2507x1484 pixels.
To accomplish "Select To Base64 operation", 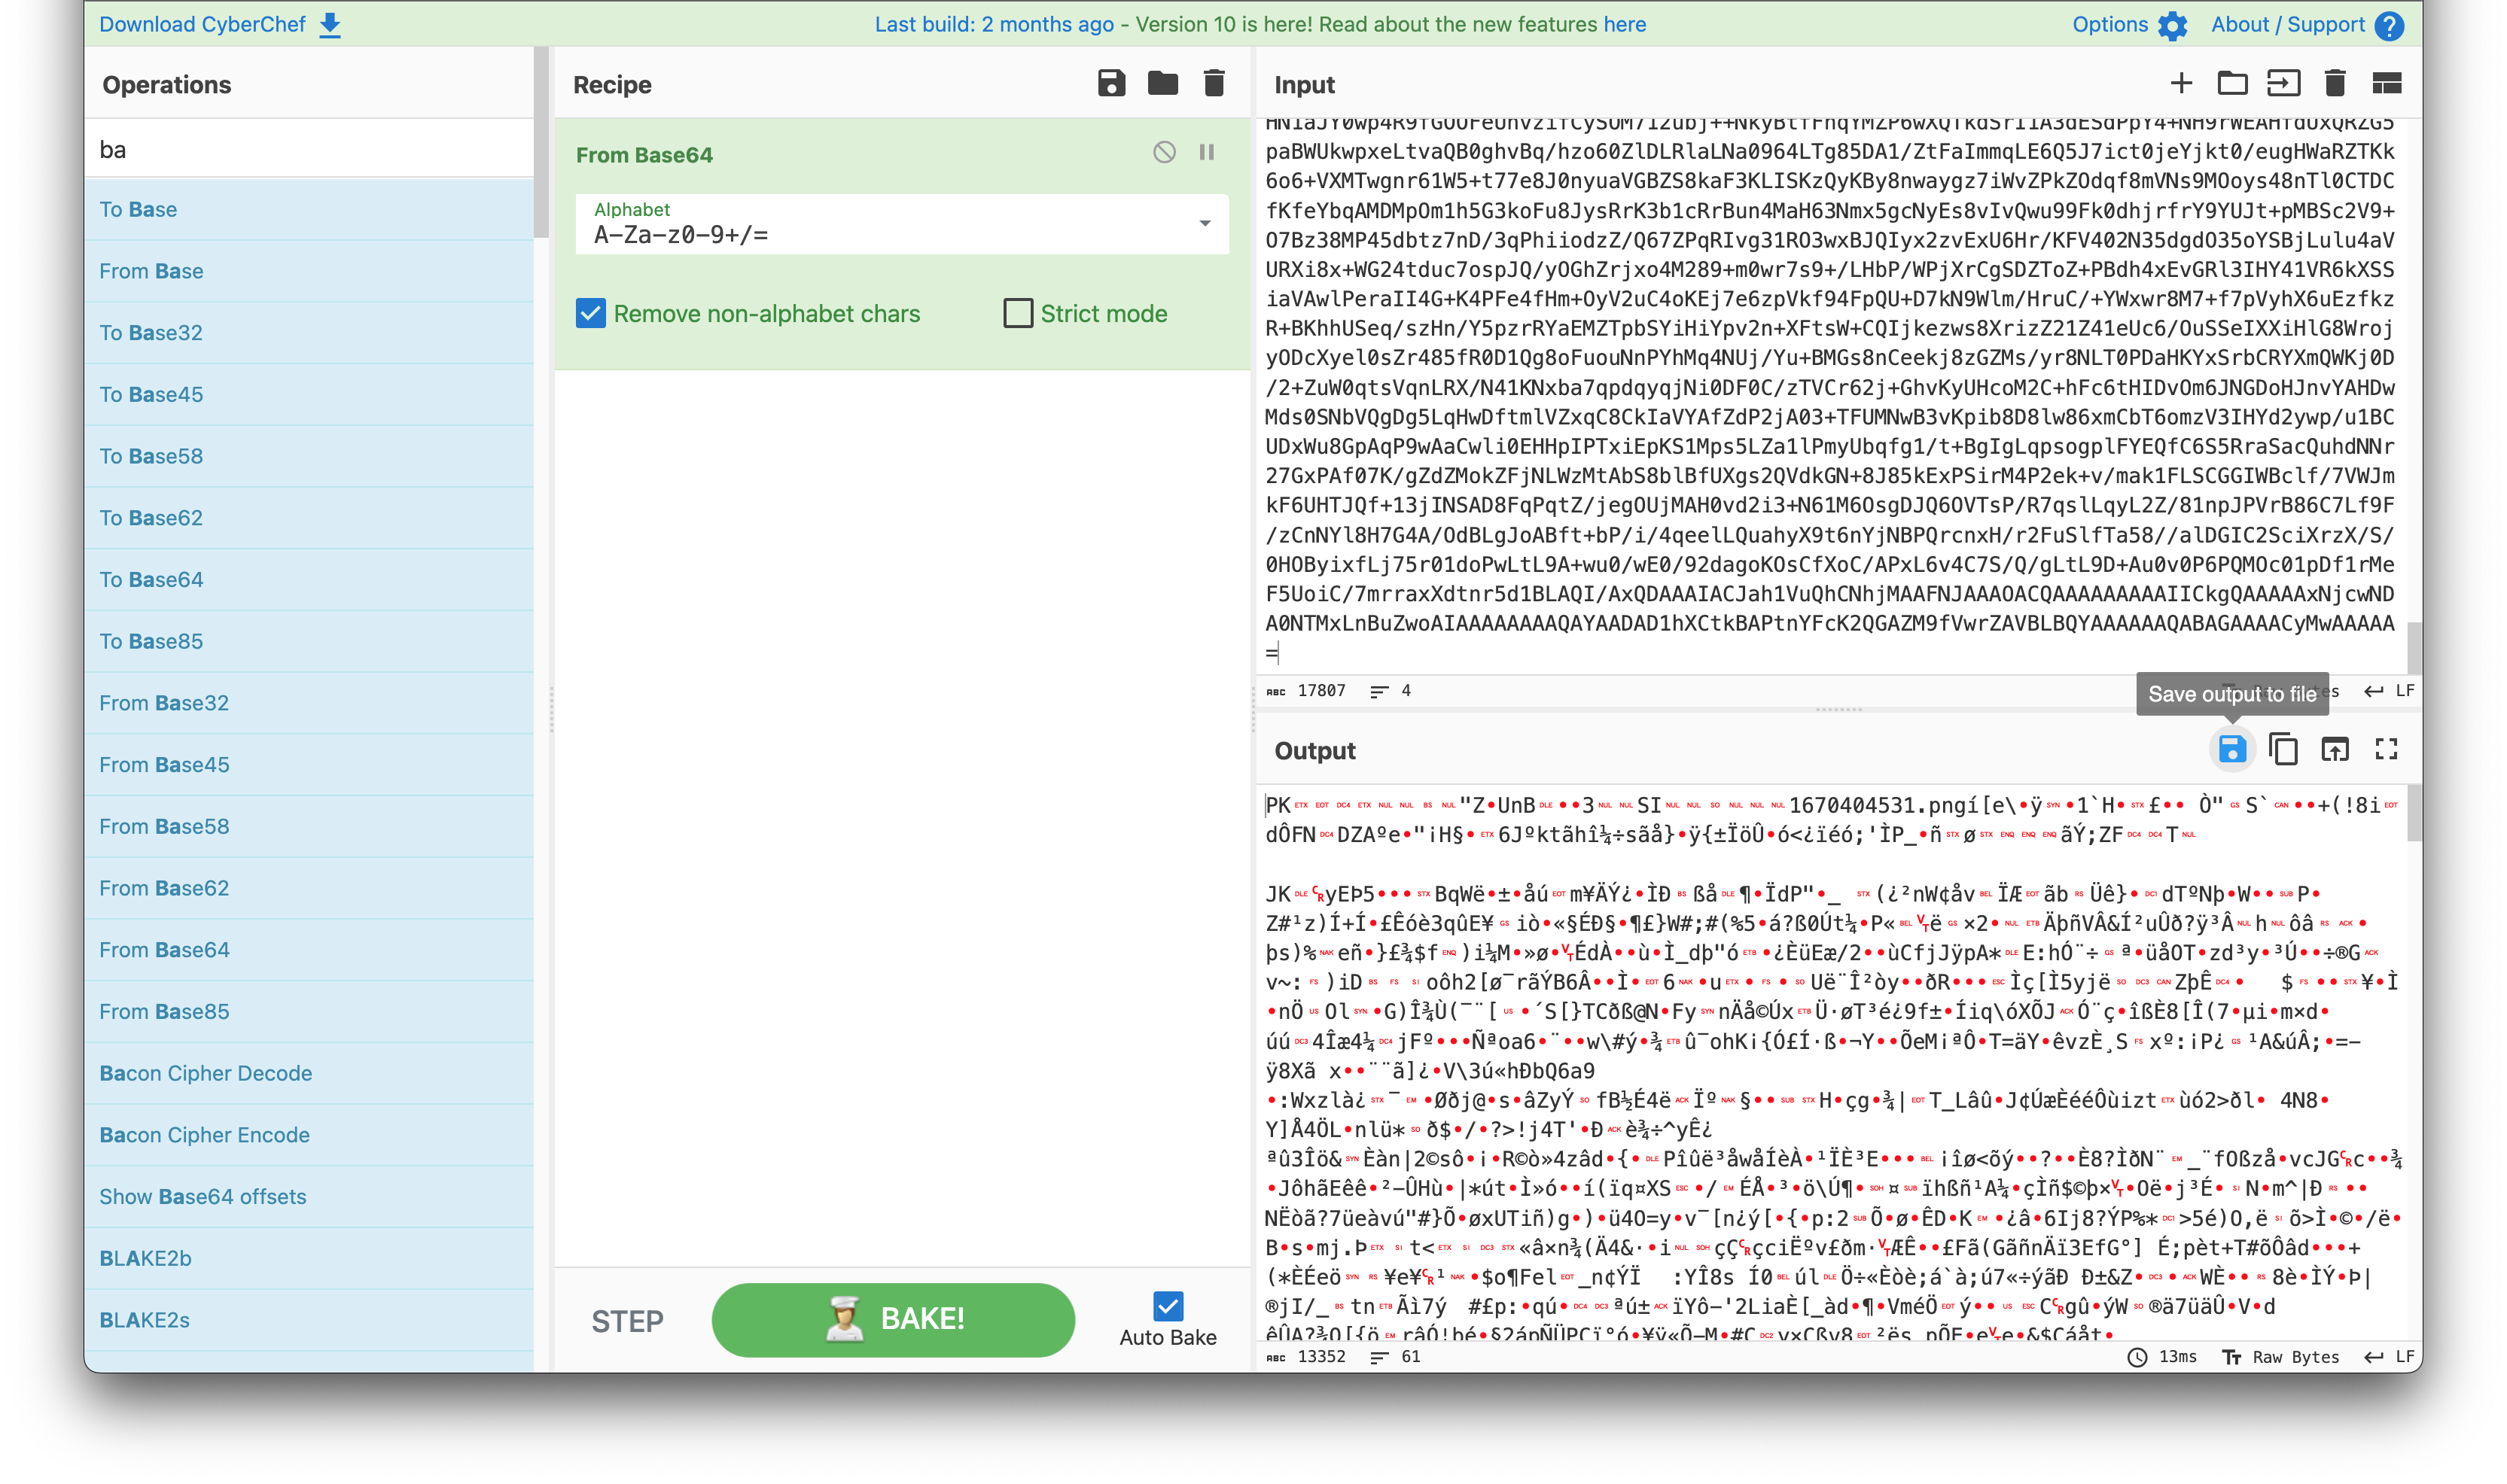I will 151,579.
